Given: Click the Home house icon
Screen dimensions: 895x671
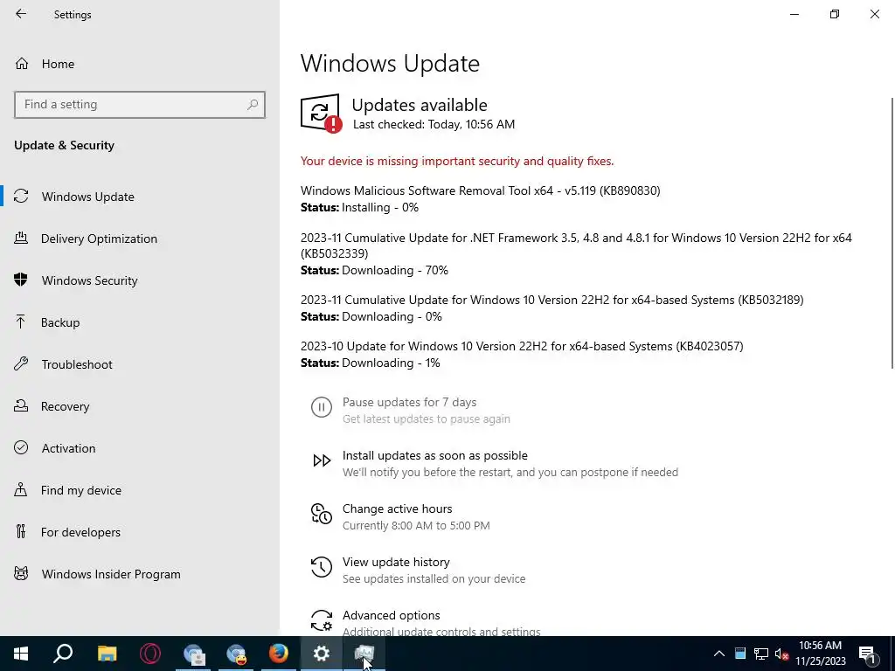Looking at the screenshot, I should (x=22, y=63).
